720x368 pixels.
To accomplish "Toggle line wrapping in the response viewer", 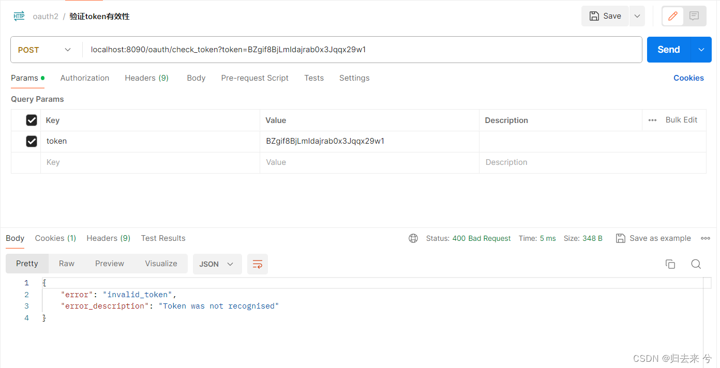I will (257, 264).
